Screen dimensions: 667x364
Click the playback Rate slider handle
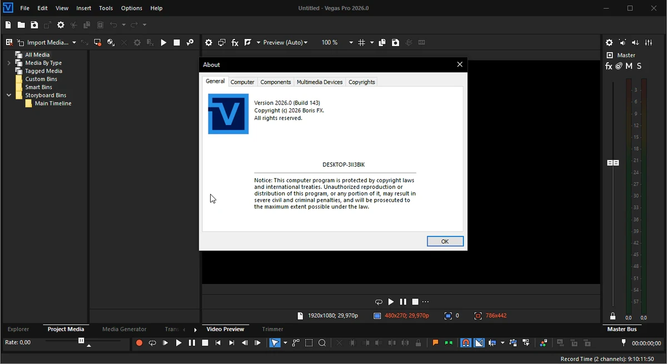coord(81,341)
